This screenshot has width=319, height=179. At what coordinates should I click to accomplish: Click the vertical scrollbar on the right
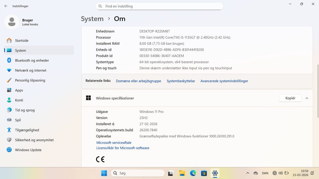[x=318, y=89]
